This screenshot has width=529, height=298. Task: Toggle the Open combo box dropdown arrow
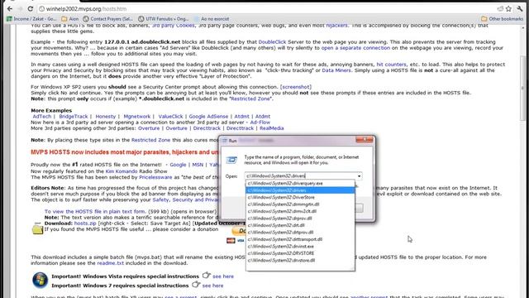359,176
